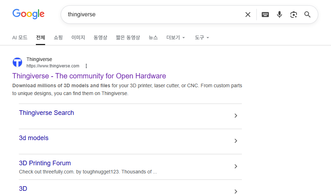
Task: Expand chevron next to Thingiverse Search
Action: 236,116
